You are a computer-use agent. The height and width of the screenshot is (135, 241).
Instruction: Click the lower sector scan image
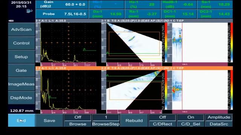134,90
